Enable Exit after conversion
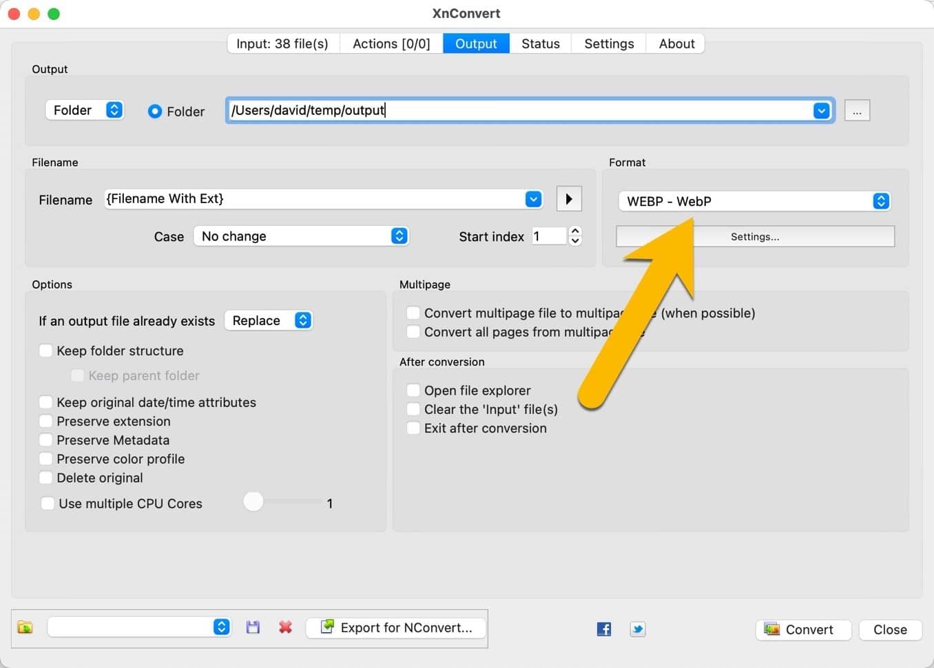This screenshot has height=668, width=934. 413,428
